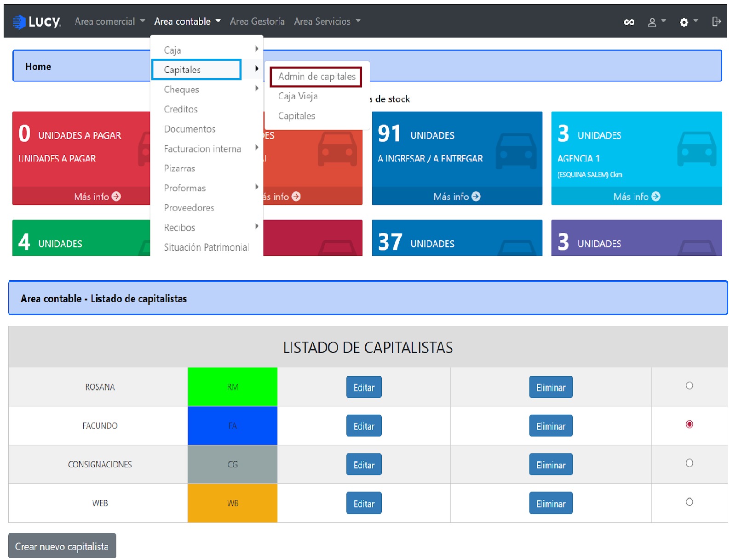Eliminar the ROSANA capitalista
This screenshot has height=560, width=736.
551,387
